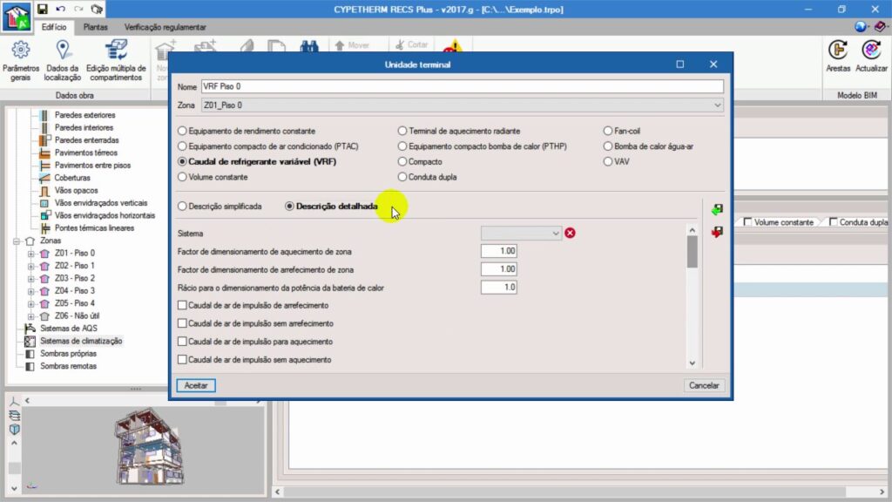The height and width of the screenshot is (502, 892).
Task: Click the red arrow disk icon
Action: 717,232
